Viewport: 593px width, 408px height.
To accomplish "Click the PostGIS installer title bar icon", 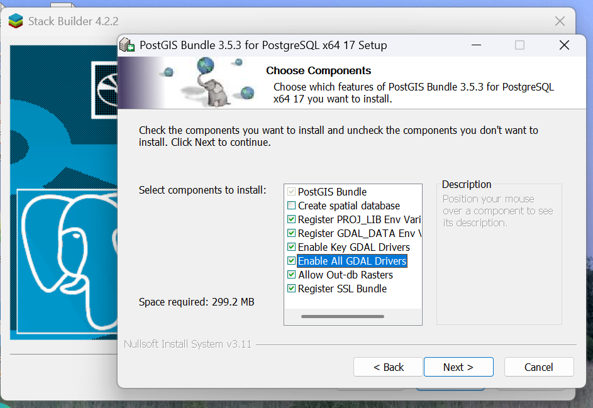I will [128, 45].
